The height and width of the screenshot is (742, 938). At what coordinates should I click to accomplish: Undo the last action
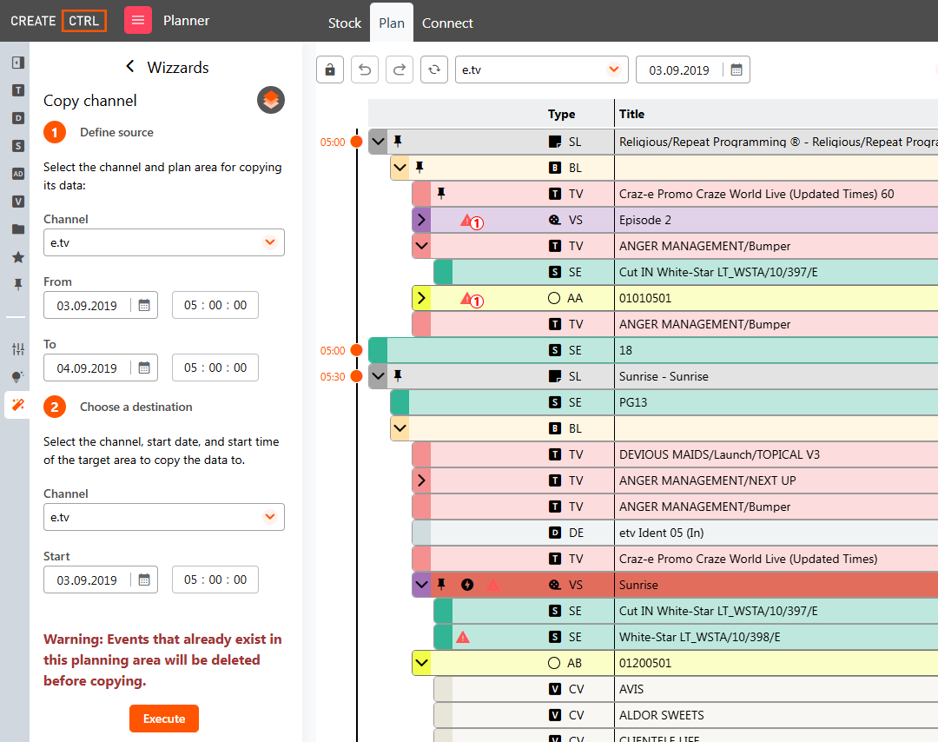[x=364, y=70]
